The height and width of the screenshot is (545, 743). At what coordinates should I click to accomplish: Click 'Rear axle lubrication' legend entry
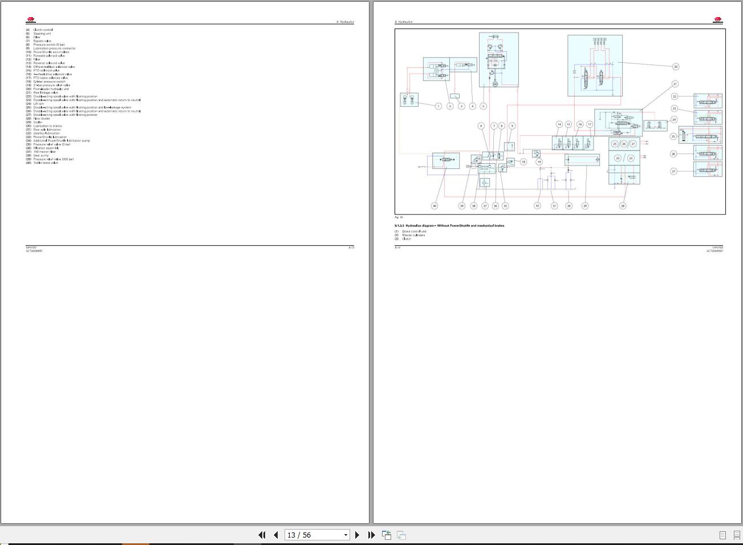pyautogui.click(x=47, y=130)
